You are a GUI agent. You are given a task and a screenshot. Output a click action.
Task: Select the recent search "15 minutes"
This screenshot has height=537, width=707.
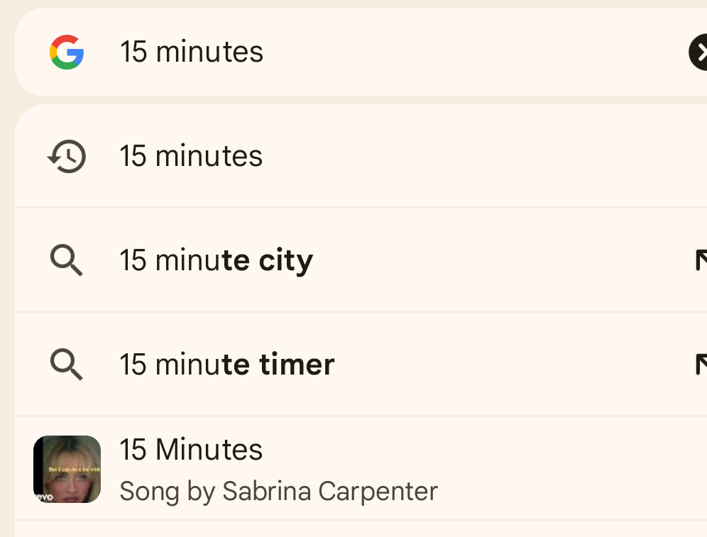(x=361, y=156)
